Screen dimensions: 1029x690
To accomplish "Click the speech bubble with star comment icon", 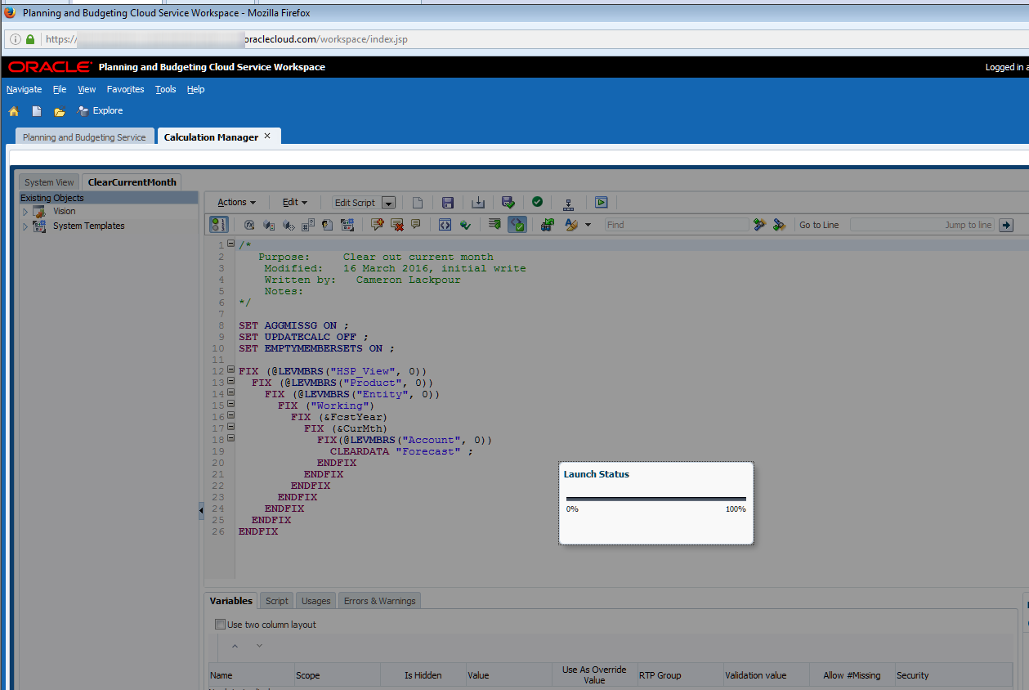I will [x=378, y=224].
